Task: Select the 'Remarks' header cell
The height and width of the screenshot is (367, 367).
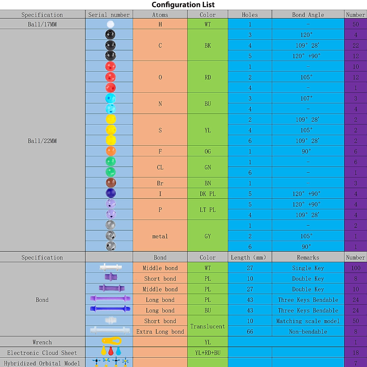Action: tap(308, 258)
